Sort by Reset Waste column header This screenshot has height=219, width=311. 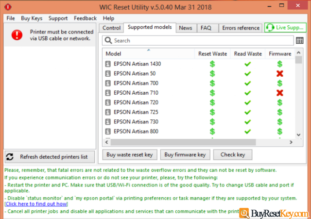212,54
